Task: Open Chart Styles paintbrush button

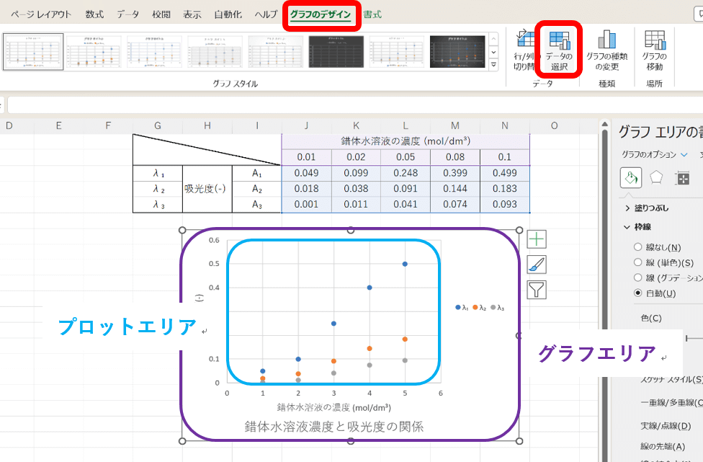Action: click(x=537, y=265)
